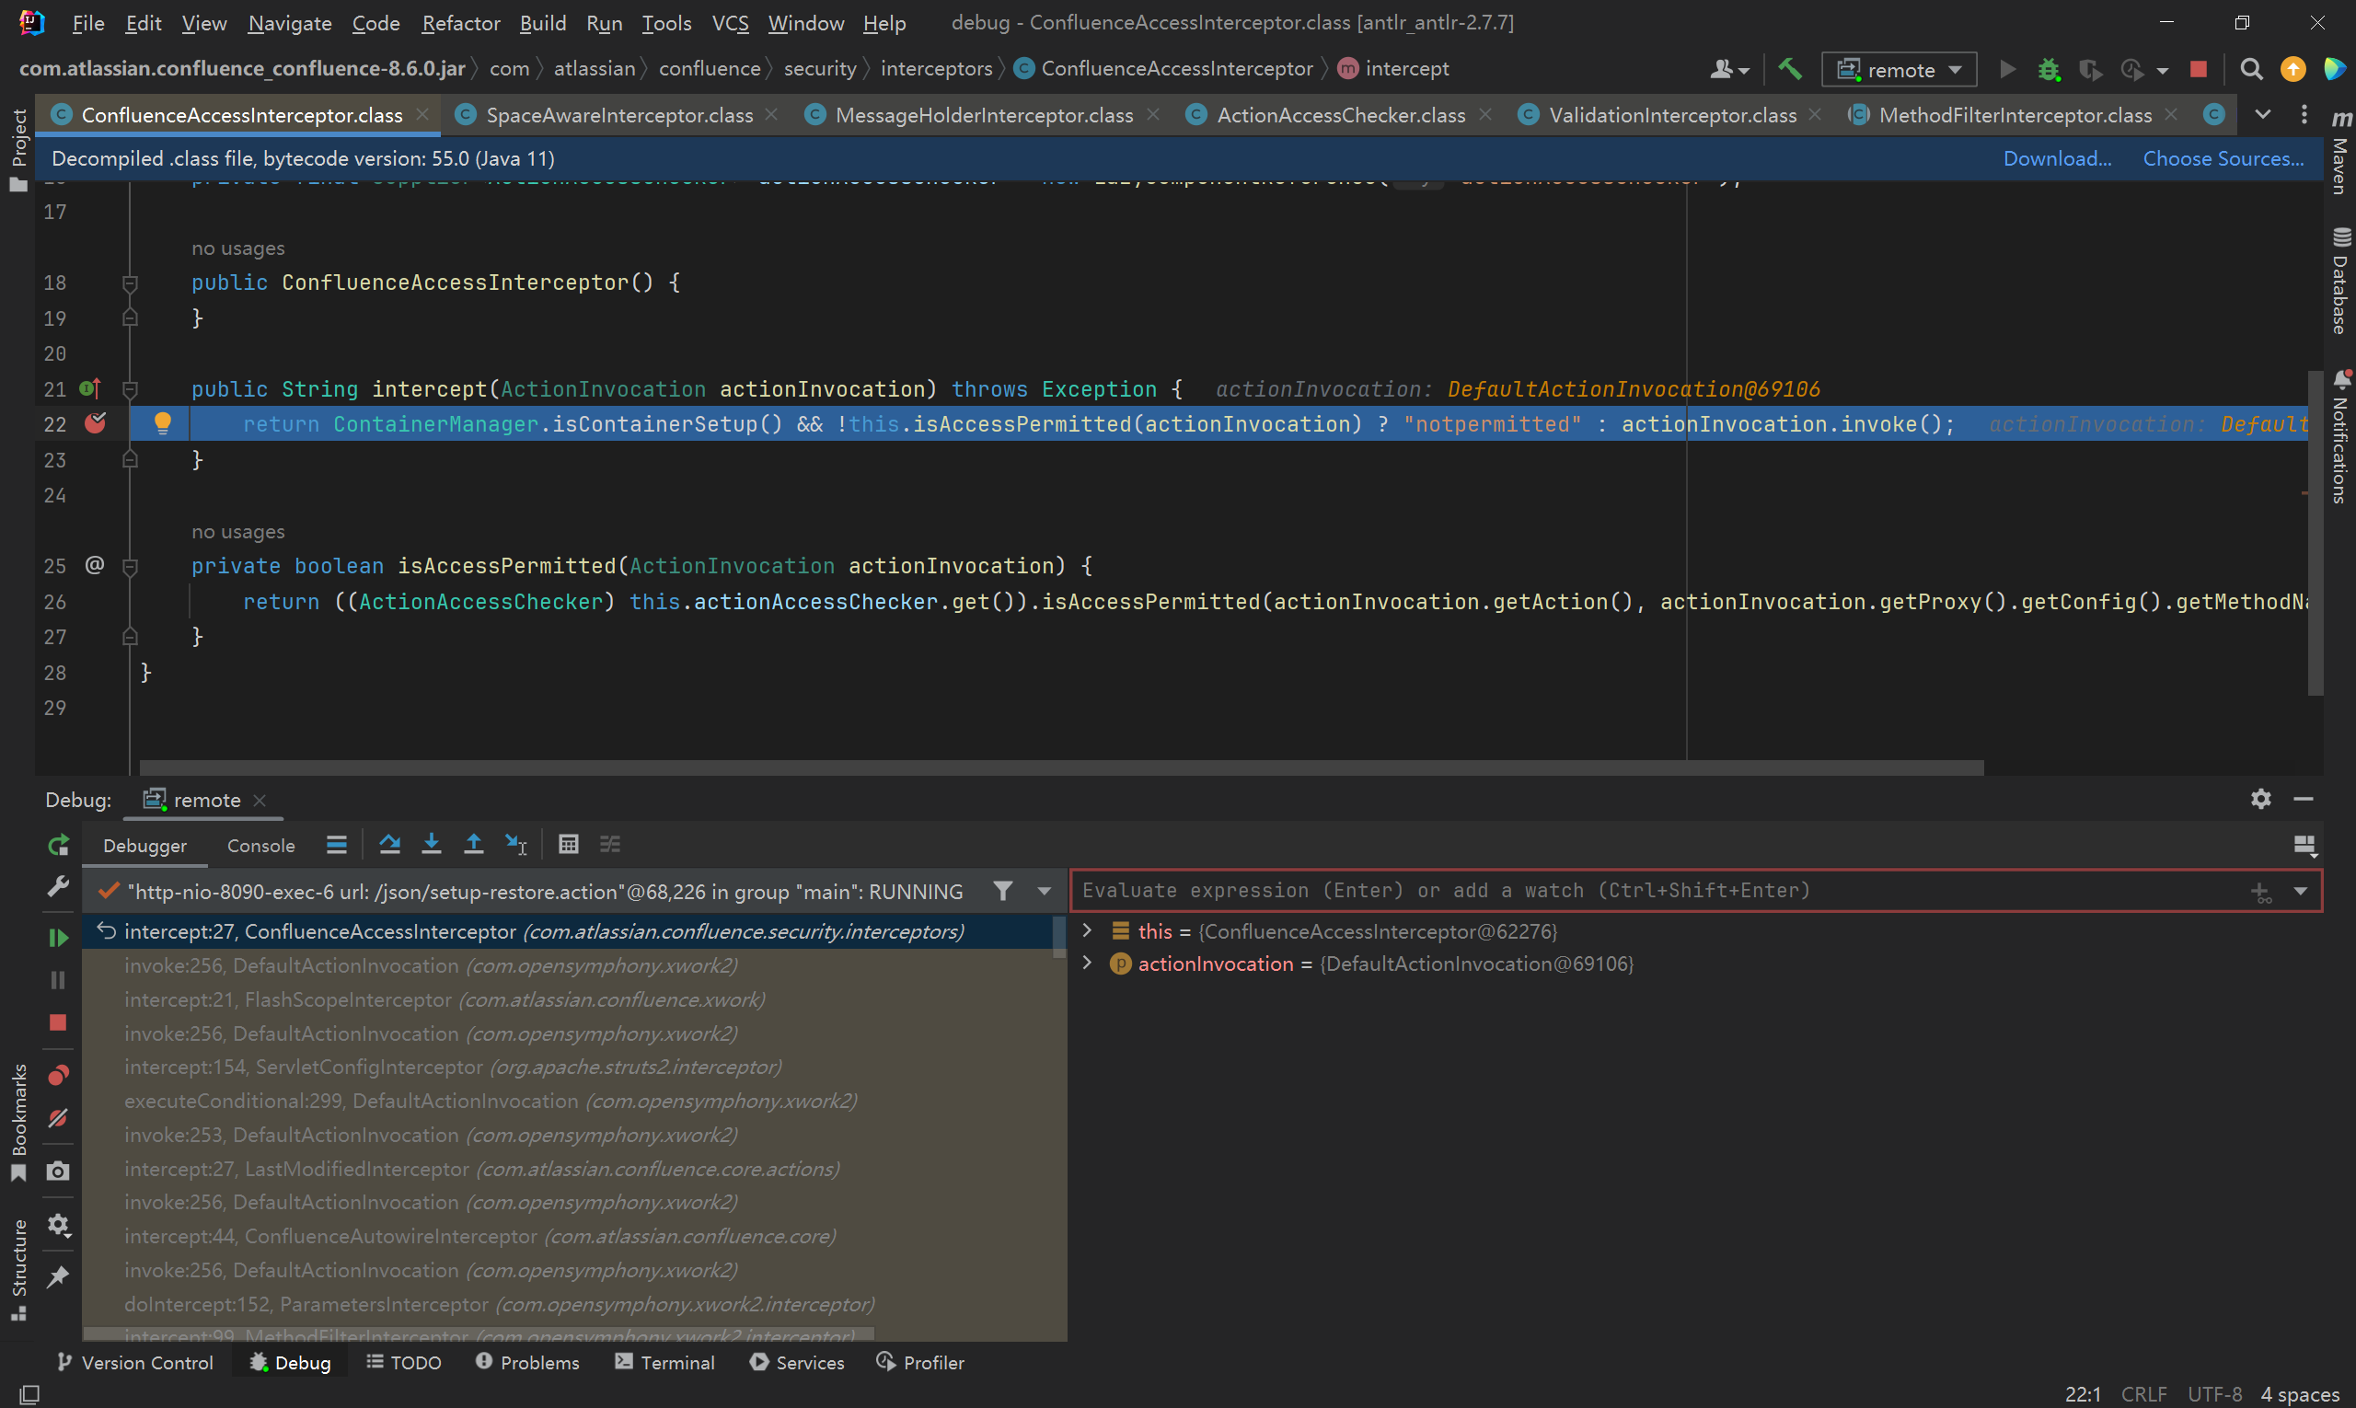
Task: Toggle tool window bars in status corner
Action: click(x=29, y=1394)
